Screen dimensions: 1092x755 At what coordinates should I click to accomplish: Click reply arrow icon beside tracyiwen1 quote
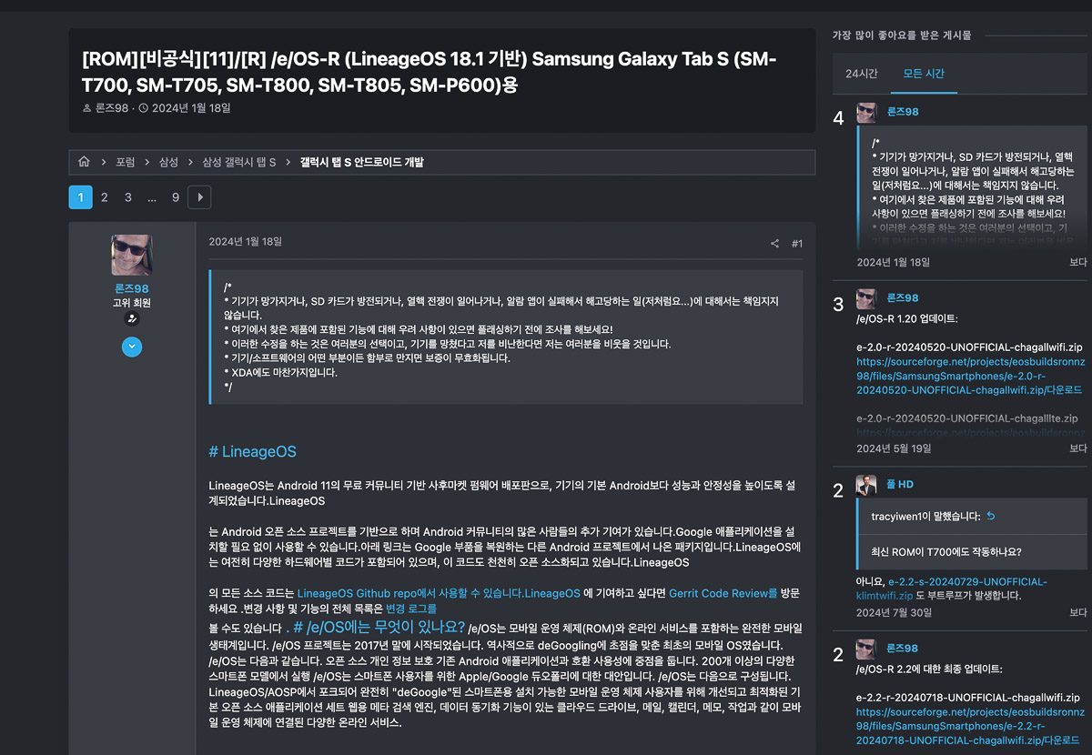tap(991, 517)
